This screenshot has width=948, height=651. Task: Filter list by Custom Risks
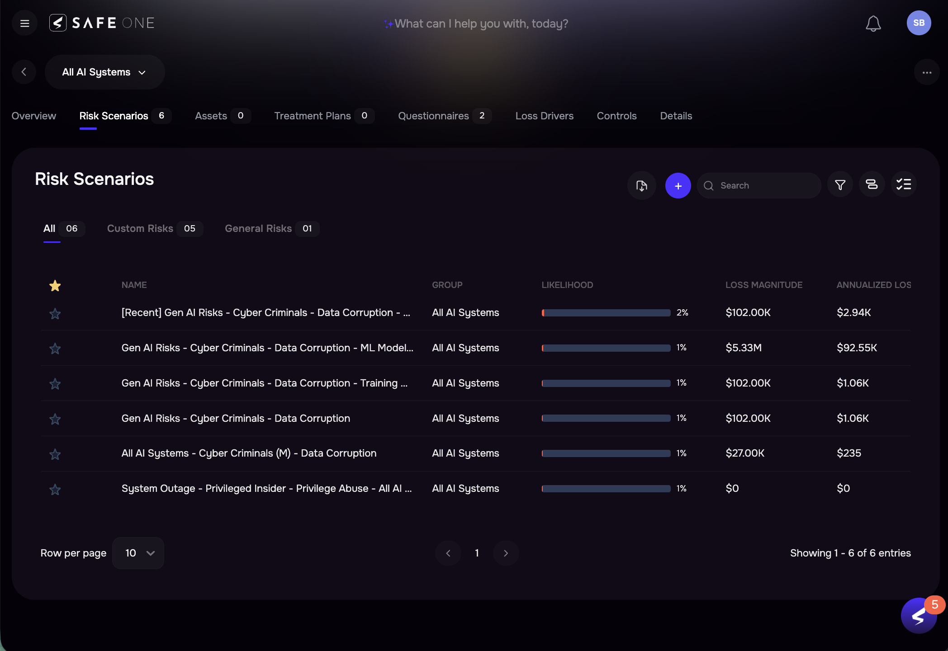[x=140, y=228]
